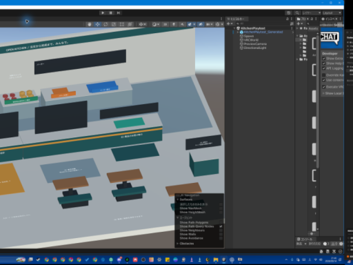The width and height of the screenshot is (353, 265).
Task: Toggle scene lighting in Scene view
Action: (174, 24)
